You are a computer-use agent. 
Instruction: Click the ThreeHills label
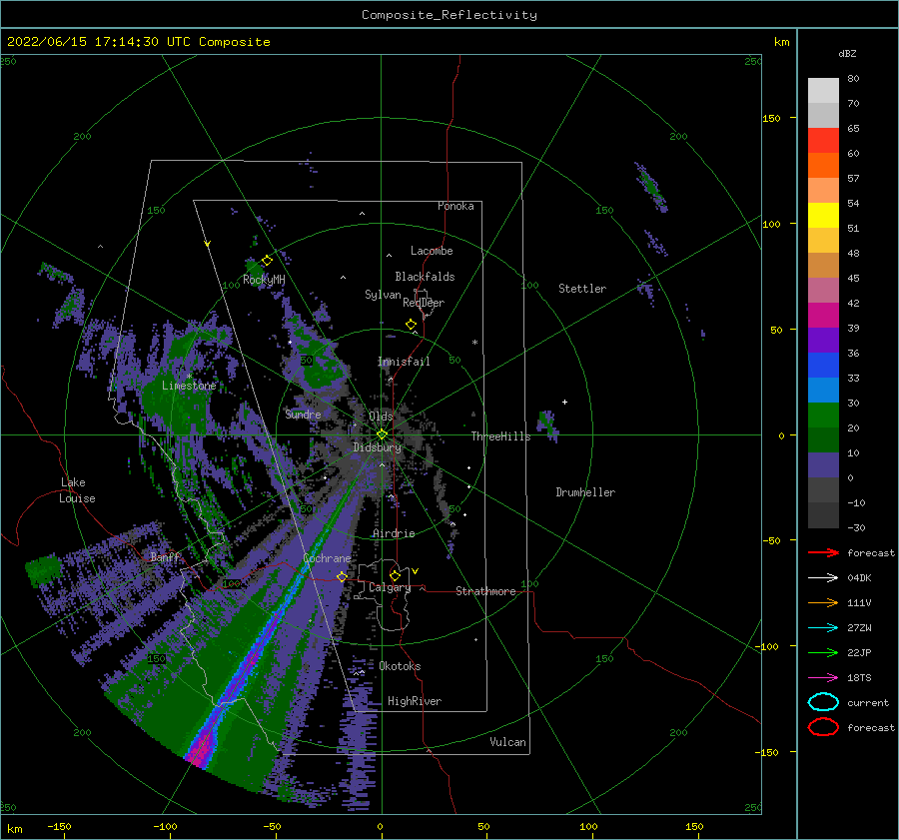[501, 436]
